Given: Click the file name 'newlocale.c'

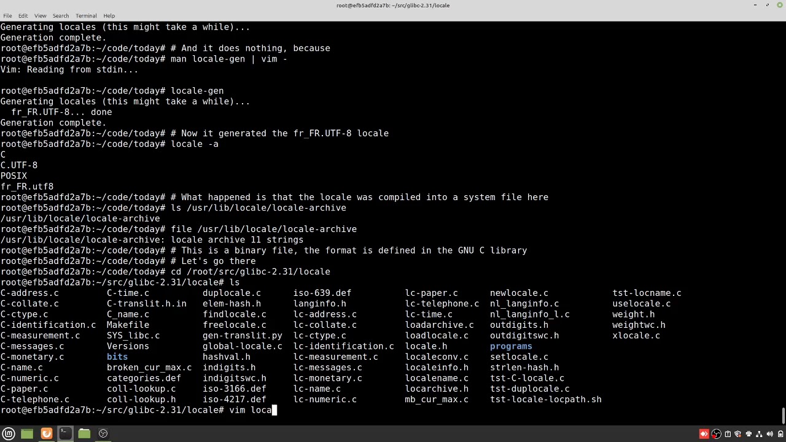Looking at the screenshot, I should [x=519, y=293].
